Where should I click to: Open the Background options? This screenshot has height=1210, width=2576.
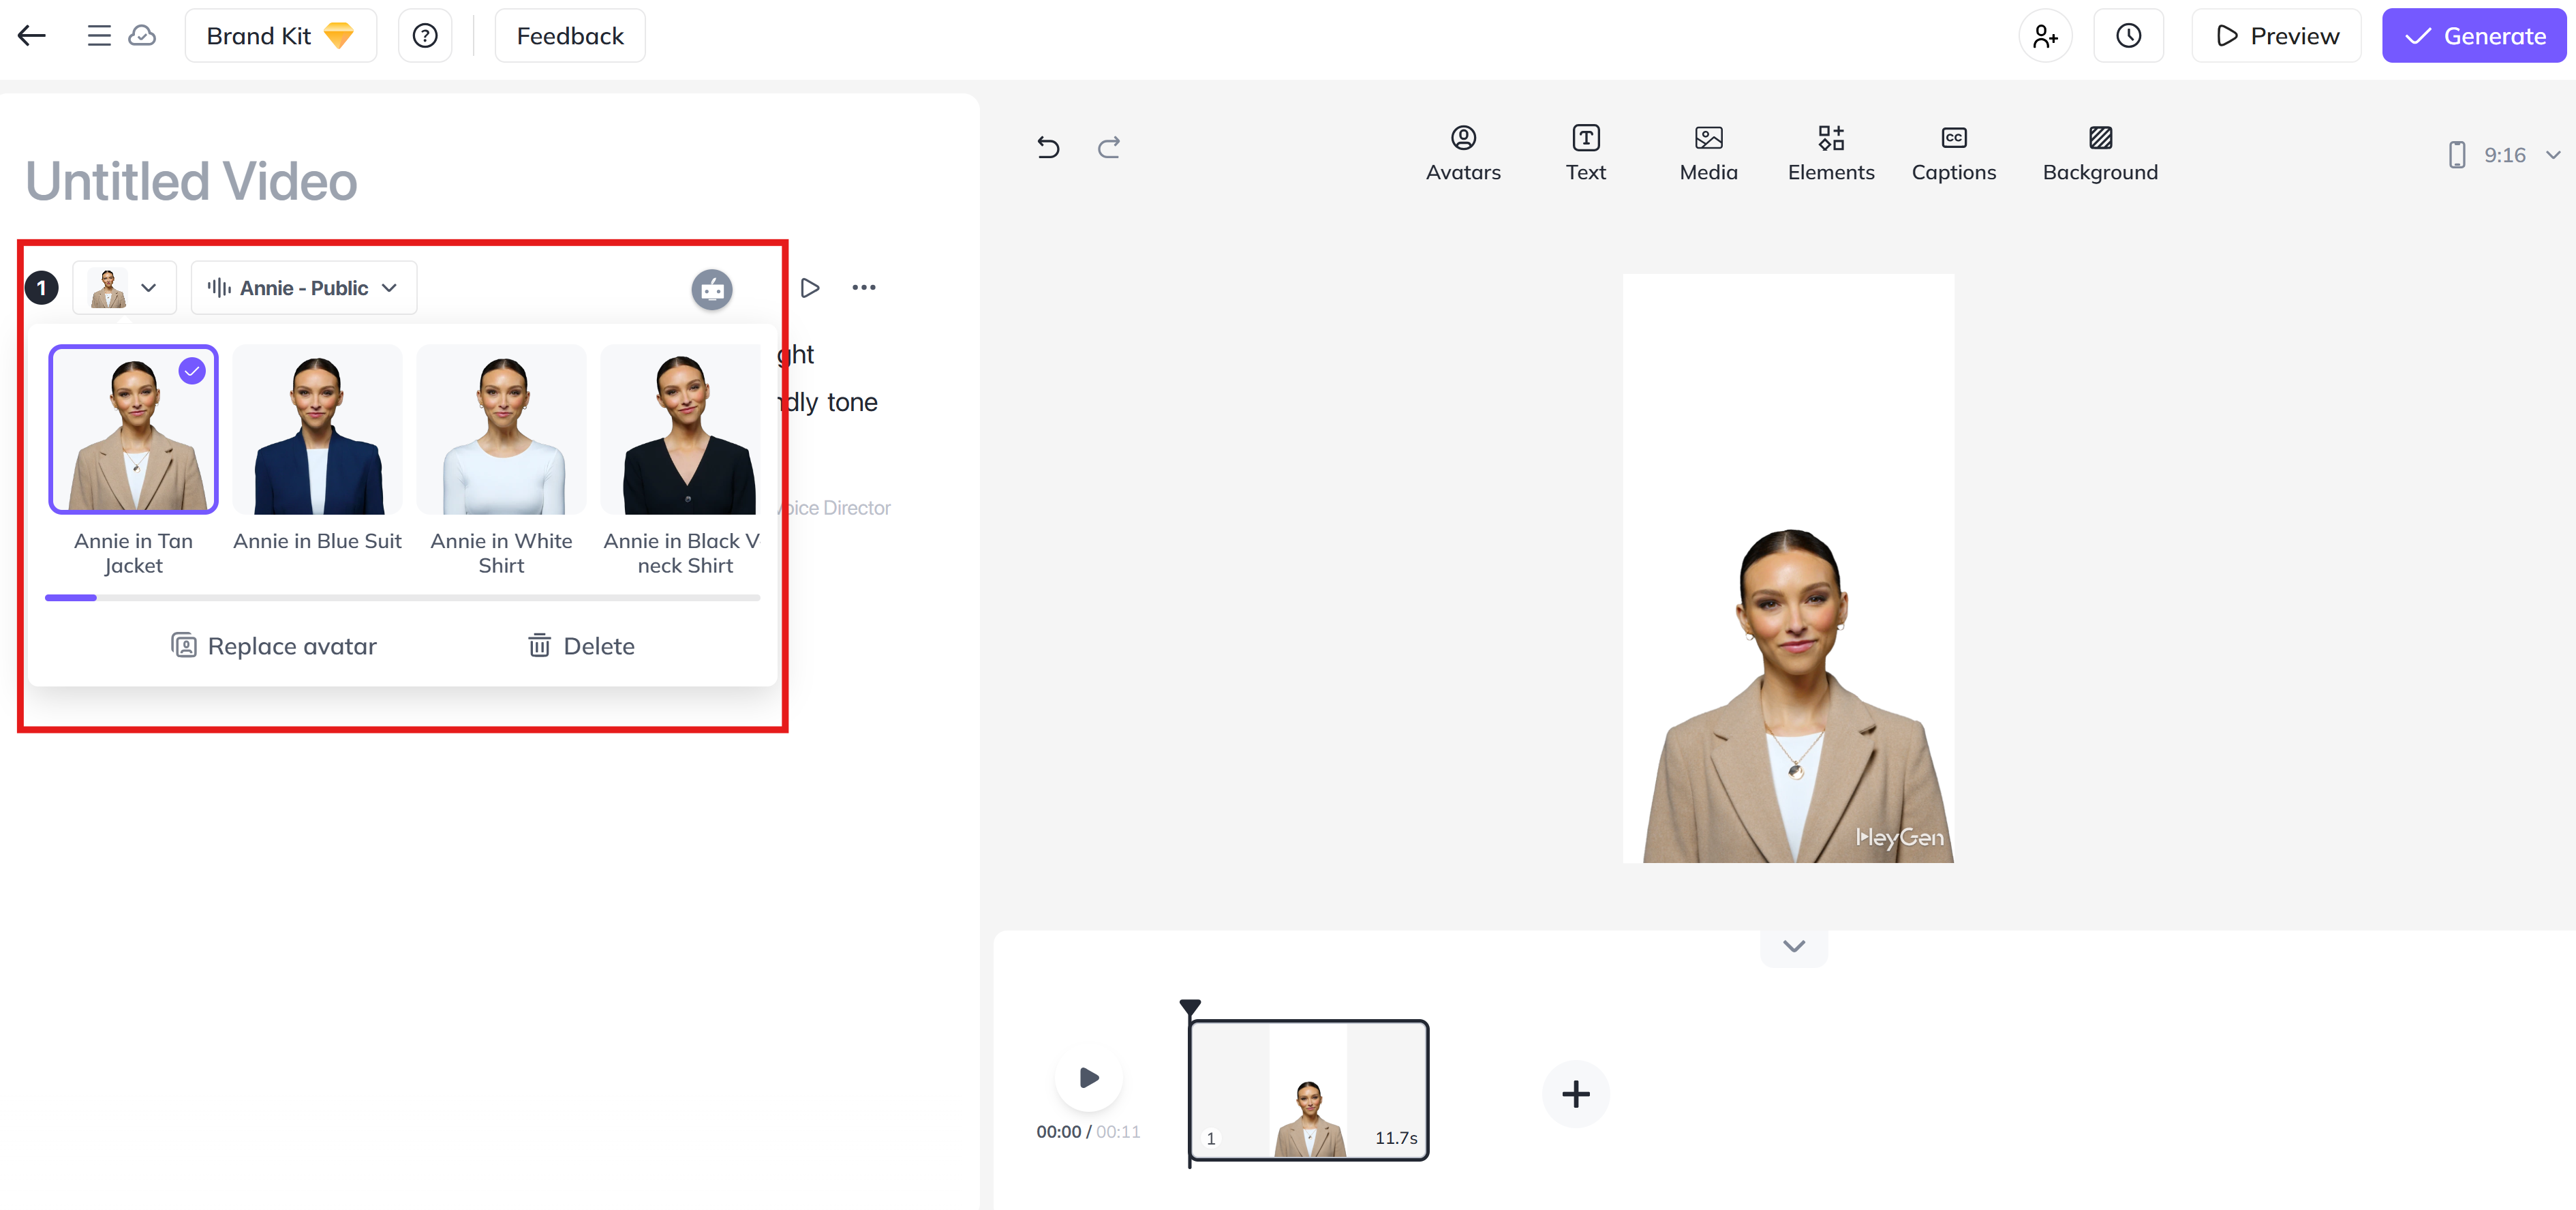[2099, 153]
